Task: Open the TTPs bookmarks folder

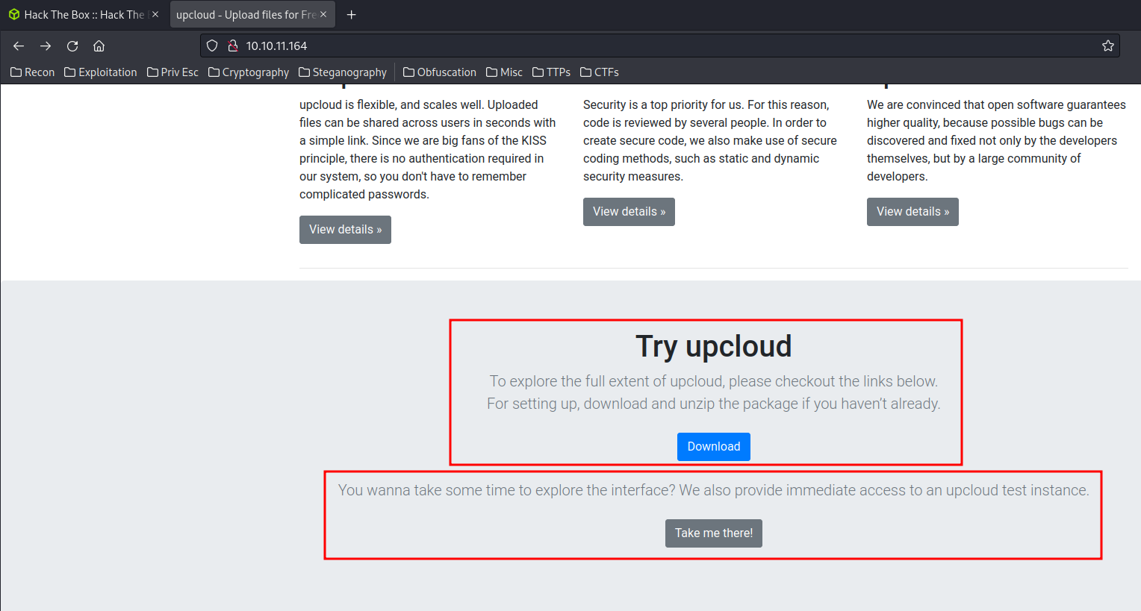Action: pyautogui.click(x=551, y=72)
